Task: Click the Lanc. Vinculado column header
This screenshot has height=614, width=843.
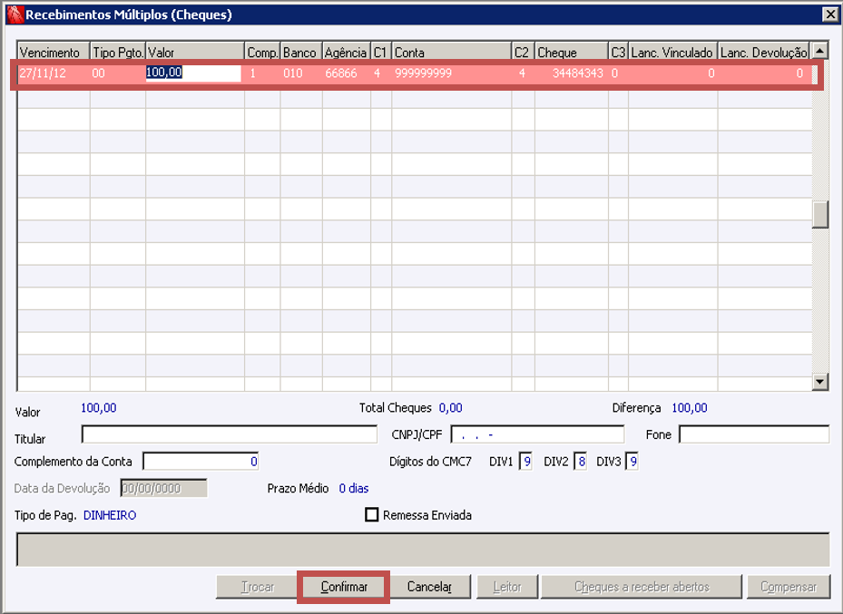Action: pos(673,52)
